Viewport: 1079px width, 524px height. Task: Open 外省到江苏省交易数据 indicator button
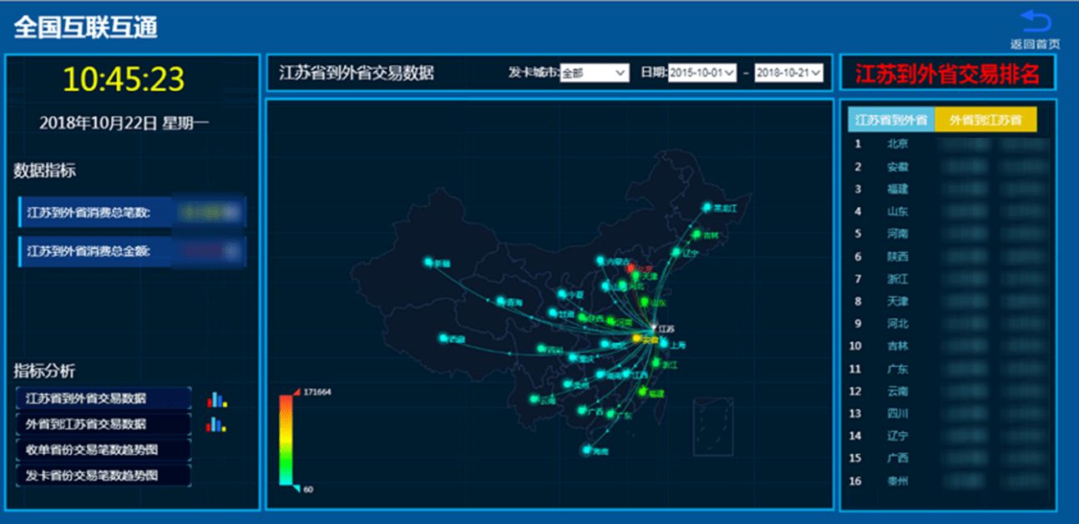click(x=104, y=424)
